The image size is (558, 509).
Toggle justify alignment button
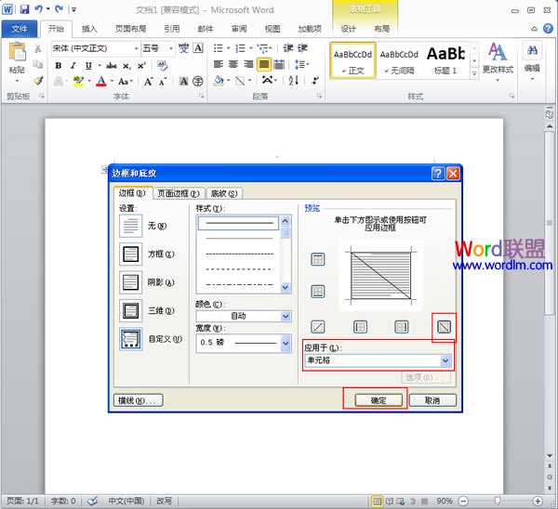coord(264,64)
